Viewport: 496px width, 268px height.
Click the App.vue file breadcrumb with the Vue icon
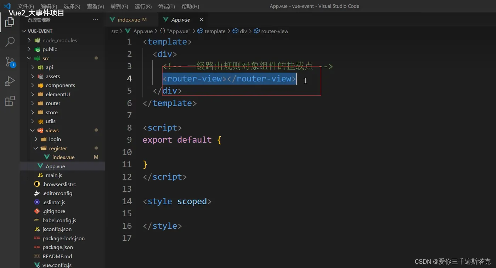139,31
